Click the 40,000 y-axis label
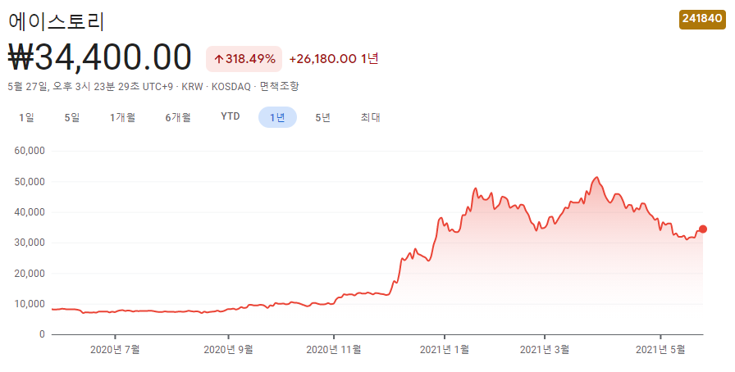 [x=30, y=212]
